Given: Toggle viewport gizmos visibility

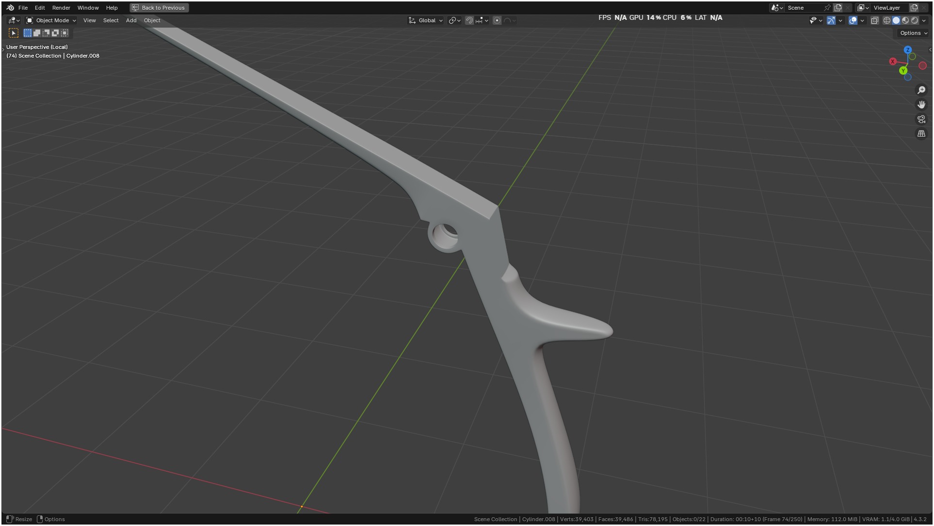Looking at the screenshot, I should click(x=831, y=20).
